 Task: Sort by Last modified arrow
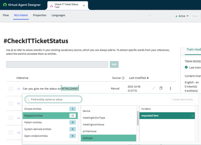148,78
